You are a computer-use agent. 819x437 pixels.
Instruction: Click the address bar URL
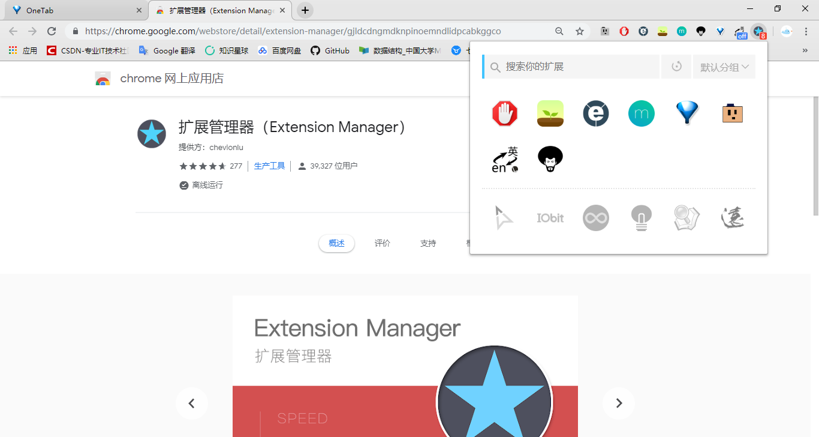tap(293, 31)
